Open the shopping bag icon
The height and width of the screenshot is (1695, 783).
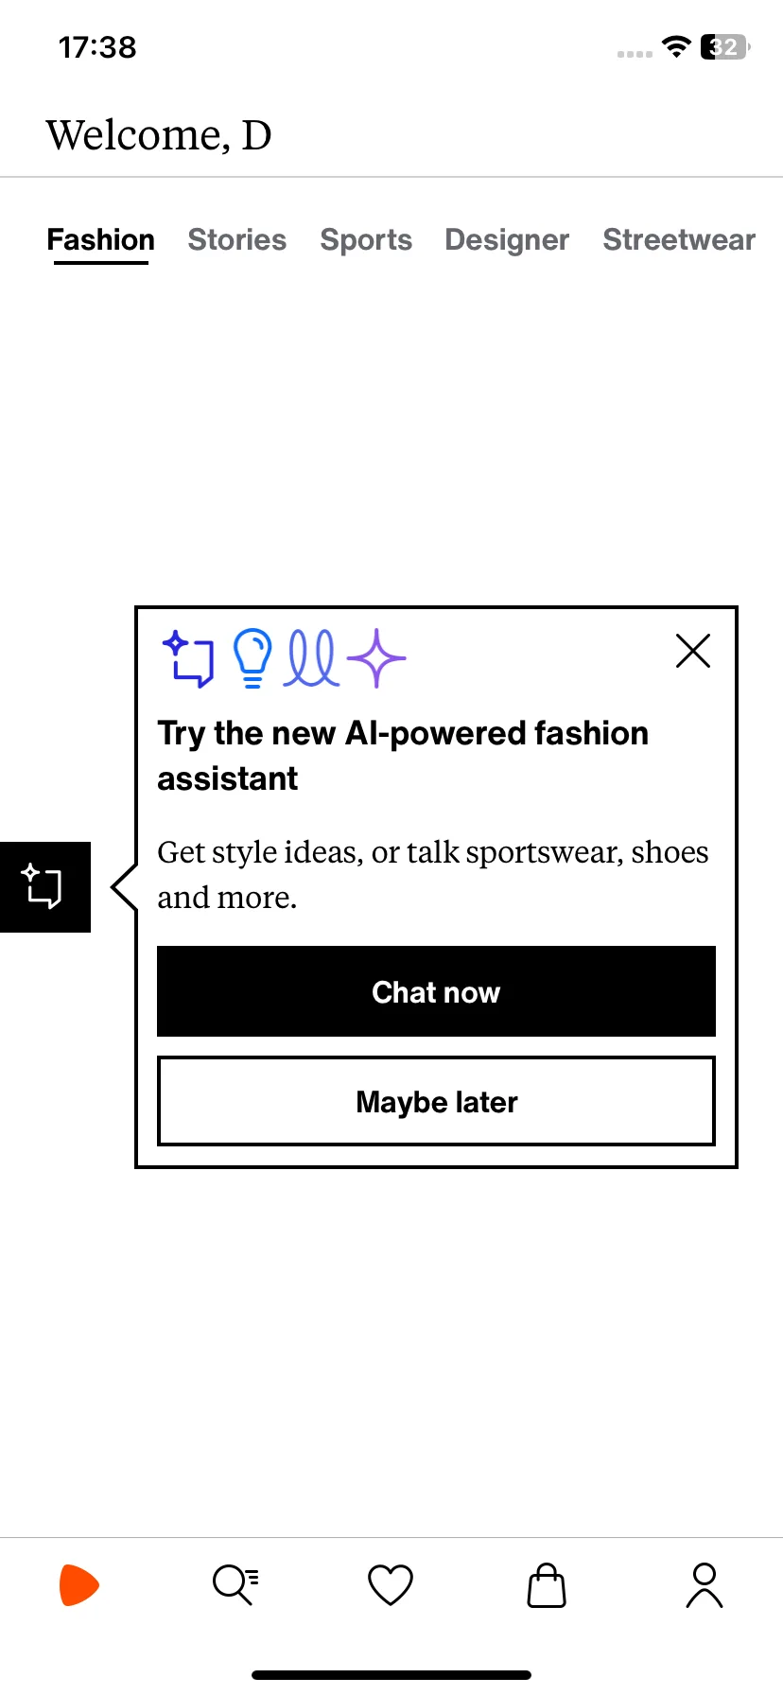pos(547,1585)
